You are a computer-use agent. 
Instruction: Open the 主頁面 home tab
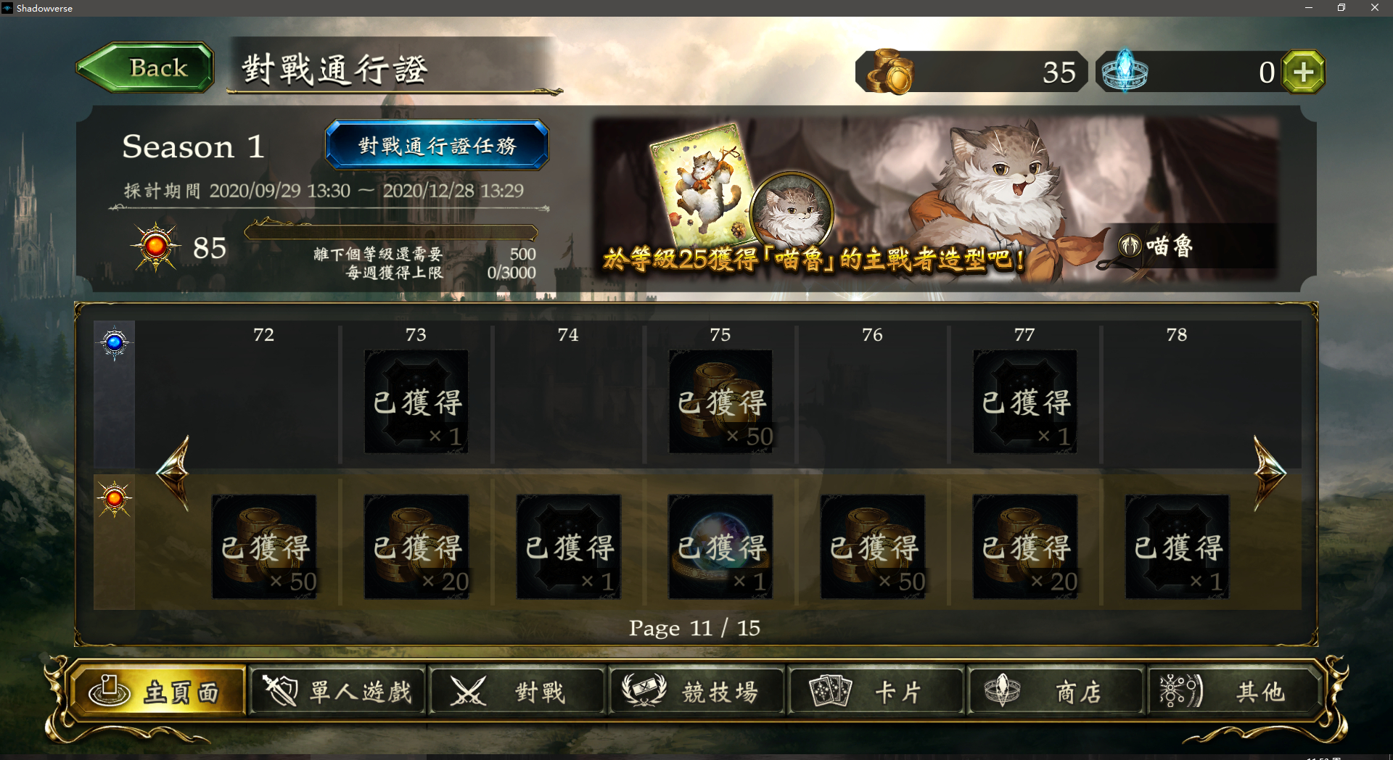158,691
